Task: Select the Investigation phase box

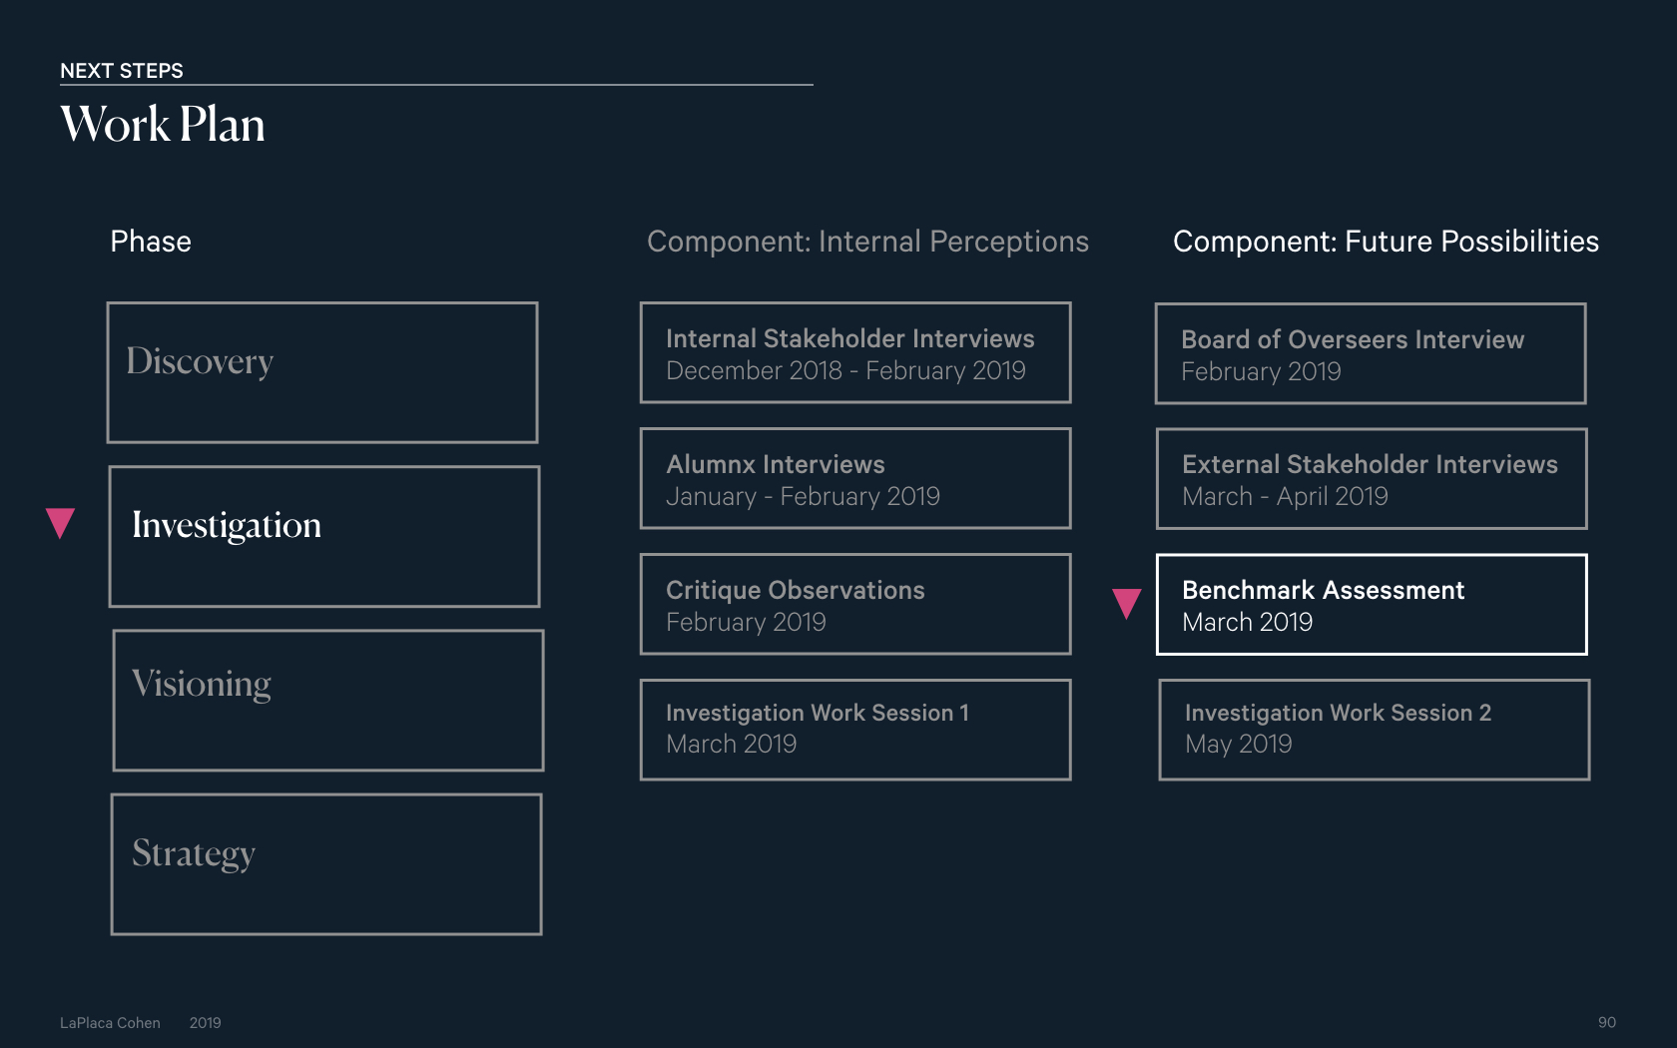Action: (324, 536)
